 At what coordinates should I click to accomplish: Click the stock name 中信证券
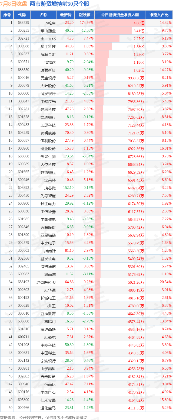click(48, 211)
